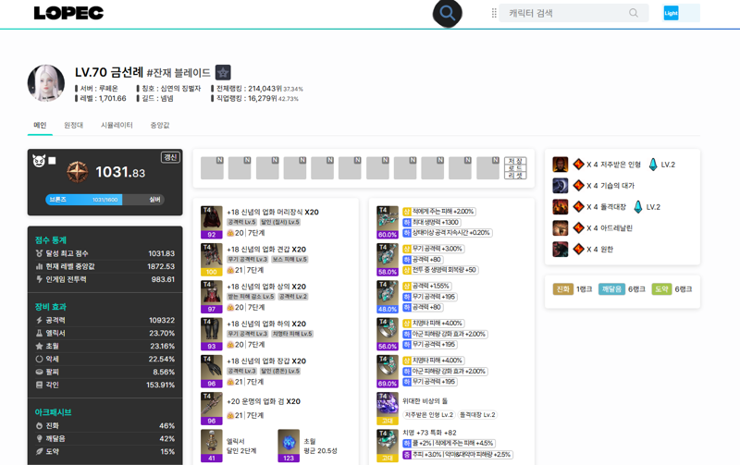
Task: Click the 돌격대장 LV.2 stone gem icon
Action: pyautogui.click(x=638, y=206)
